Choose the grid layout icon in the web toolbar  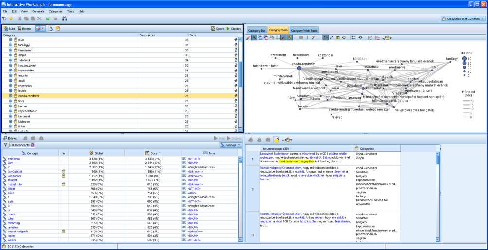[x=338, y=37]
